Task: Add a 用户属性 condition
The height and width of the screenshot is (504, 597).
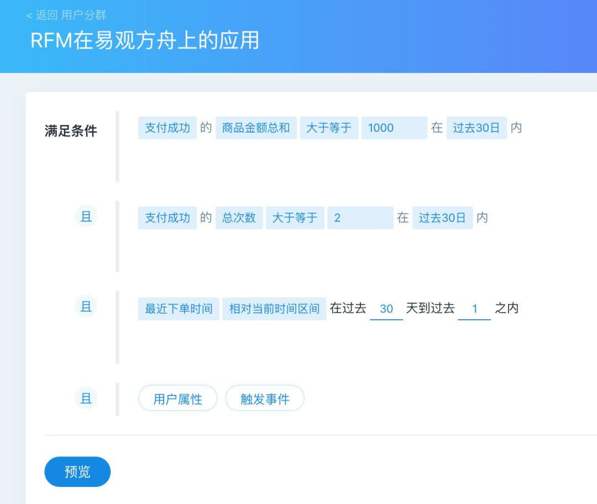Action: [x=178, y=398]
